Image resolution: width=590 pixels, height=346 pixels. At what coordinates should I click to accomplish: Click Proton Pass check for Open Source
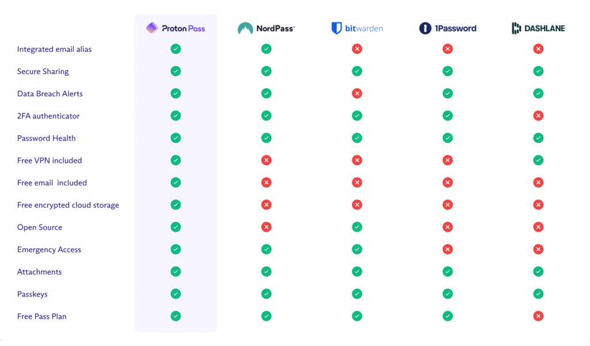point(176,227)
